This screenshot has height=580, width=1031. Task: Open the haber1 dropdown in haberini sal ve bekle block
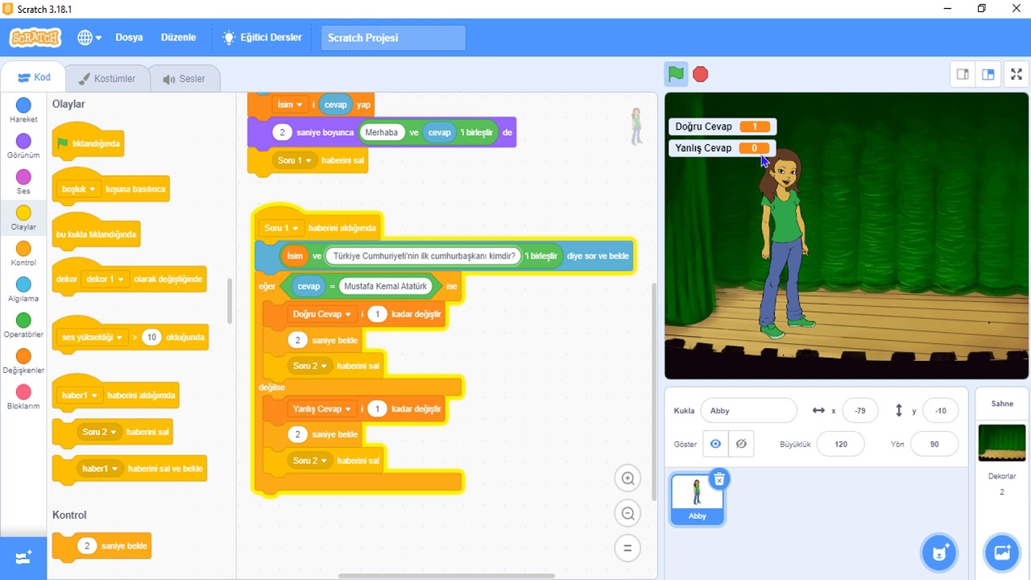(101, 468)
